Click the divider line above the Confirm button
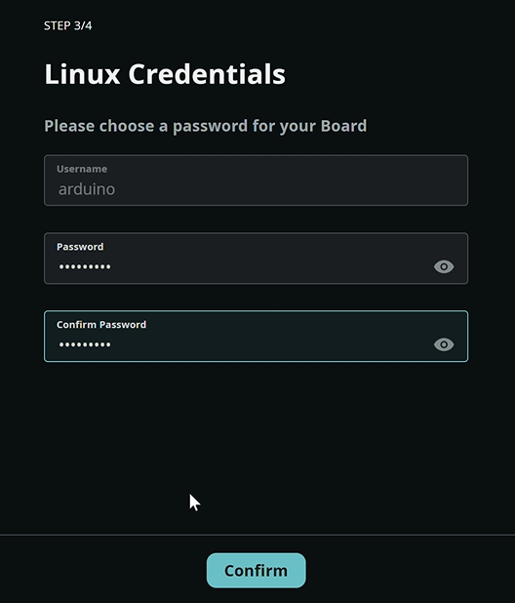 click(257, 535)
